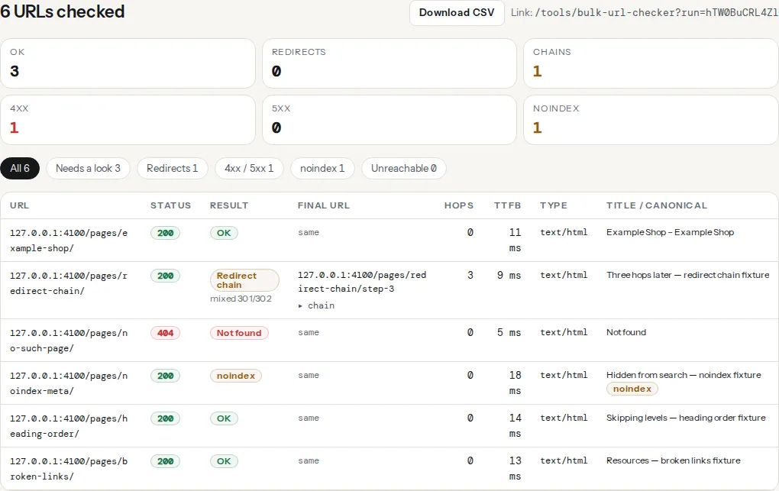This screenshot has width=779, height=491.
Task: Click the 6 URLs checked heading
Action: click(x=63, y=11)
